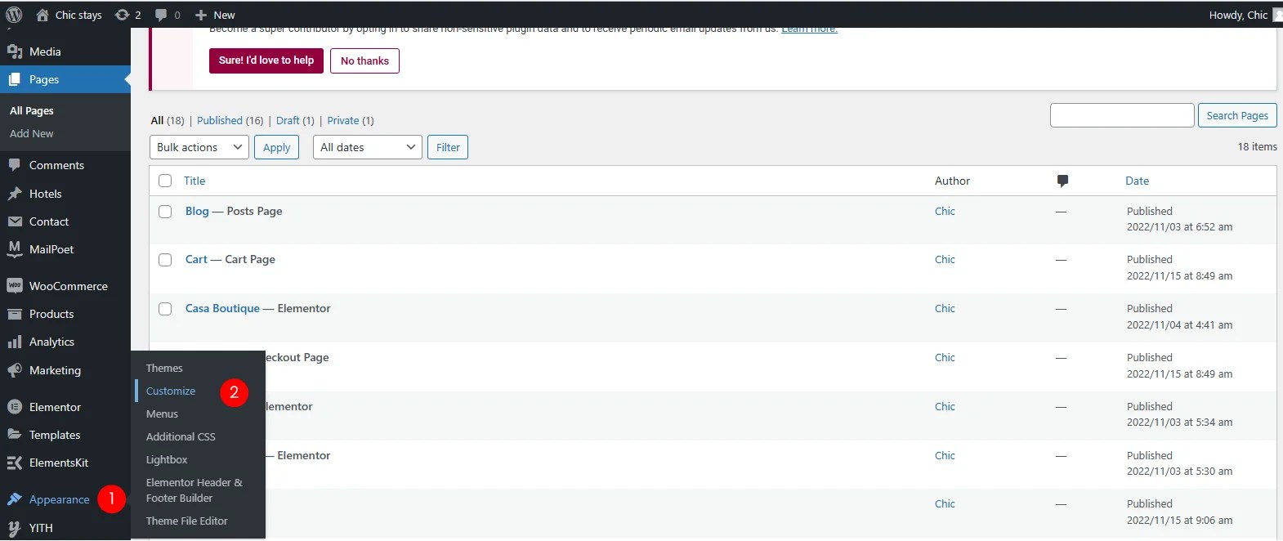The height and width of the screenshot is (541, 1283).
Task: Click author Chic in the Blog row
Action: click(x=945, y=211)
